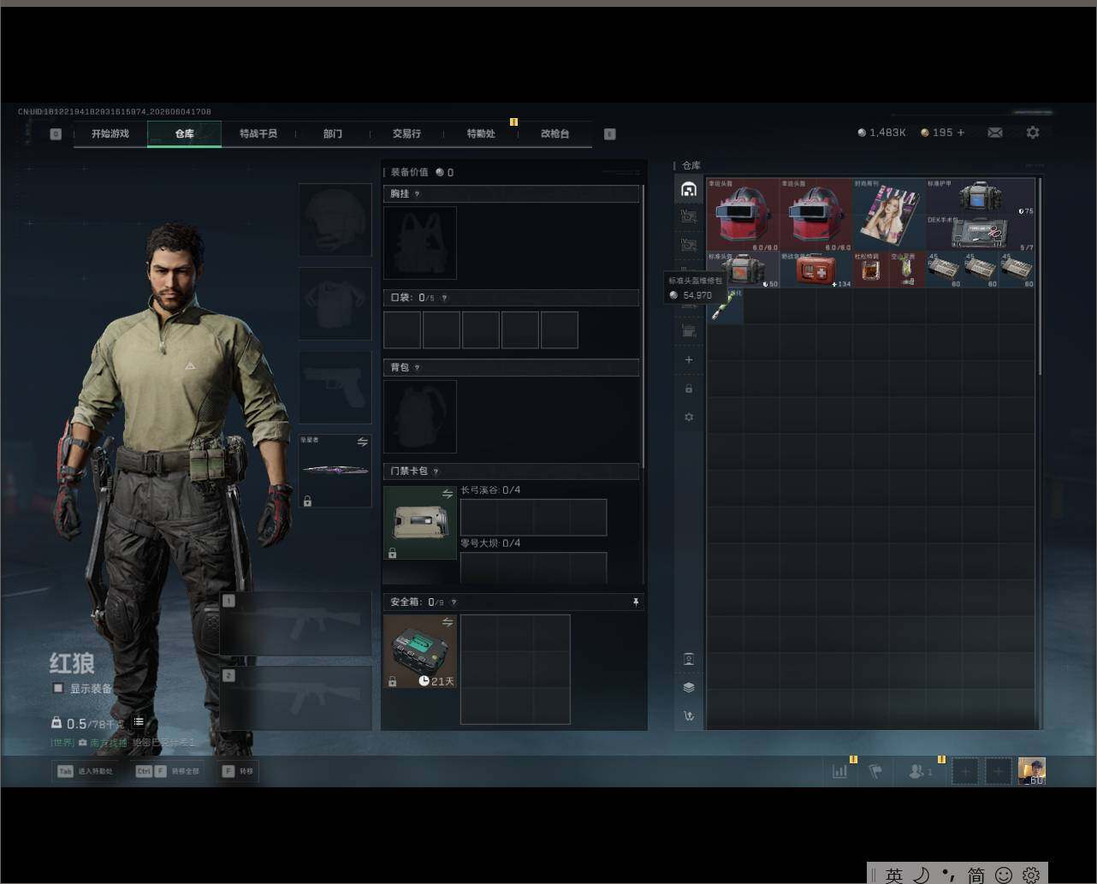Open the 部门 tab
The height and width of the screenshot is (884, 1097).
coord(333,133)
